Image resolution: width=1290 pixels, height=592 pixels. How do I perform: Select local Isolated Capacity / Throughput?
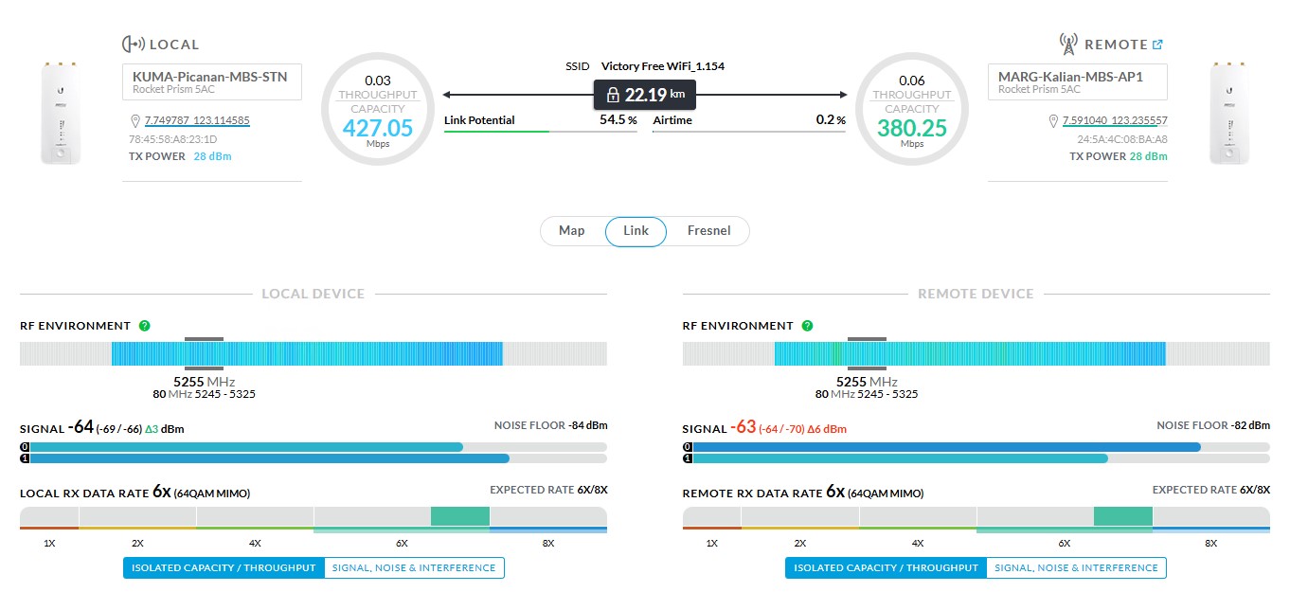(x=224, y=568)
